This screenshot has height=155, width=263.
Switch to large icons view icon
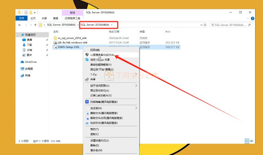coord(252,141)
